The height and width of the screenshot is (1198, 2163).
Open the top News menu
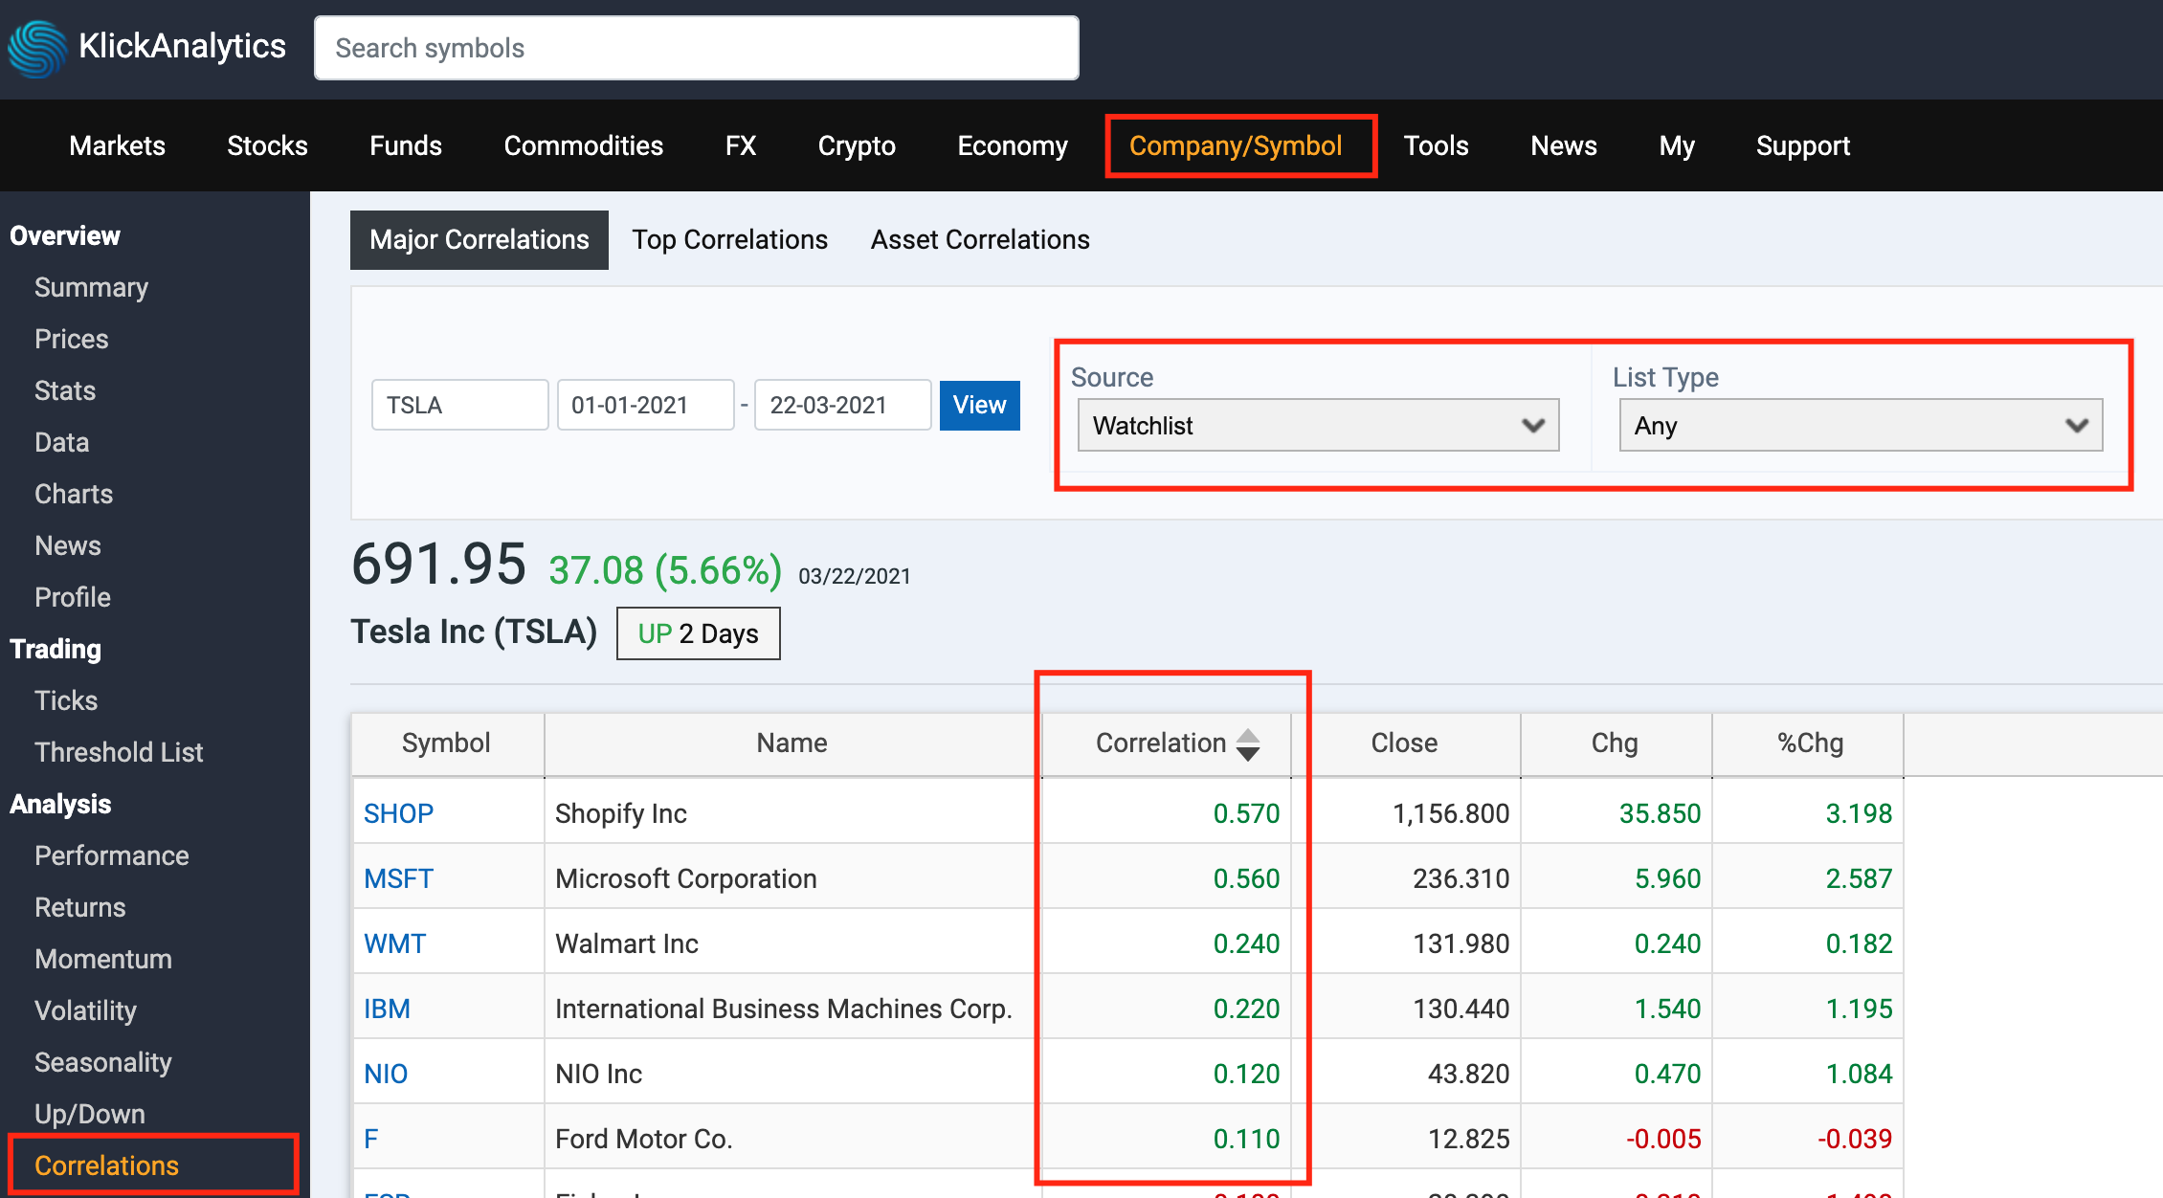1564,145
